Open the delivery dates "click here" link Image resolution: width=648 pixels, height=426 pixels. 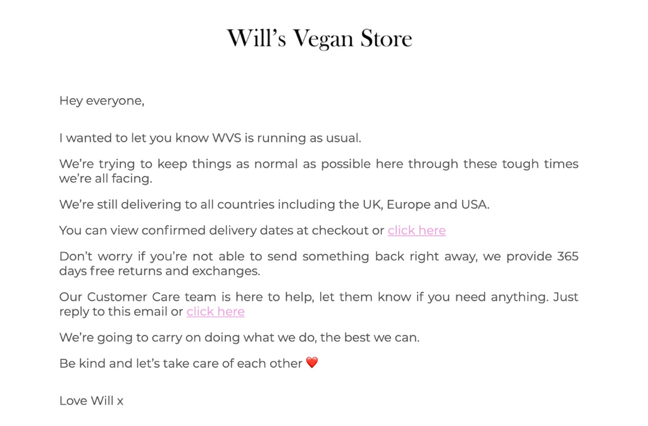(x=416, y=230)
